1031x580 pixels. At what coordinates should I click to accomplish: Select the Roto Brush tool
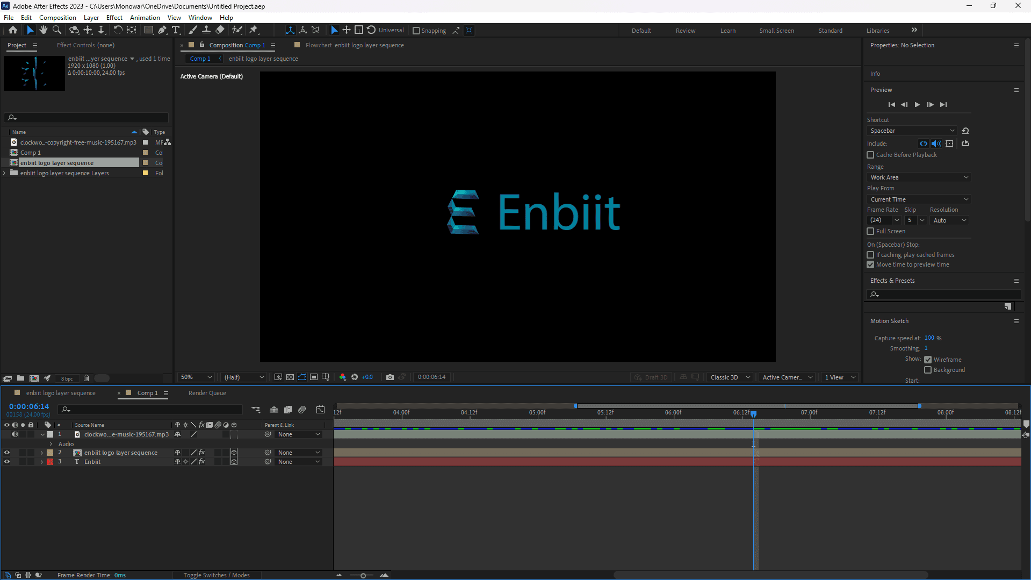pyautogui.click(x=237, y=30)
